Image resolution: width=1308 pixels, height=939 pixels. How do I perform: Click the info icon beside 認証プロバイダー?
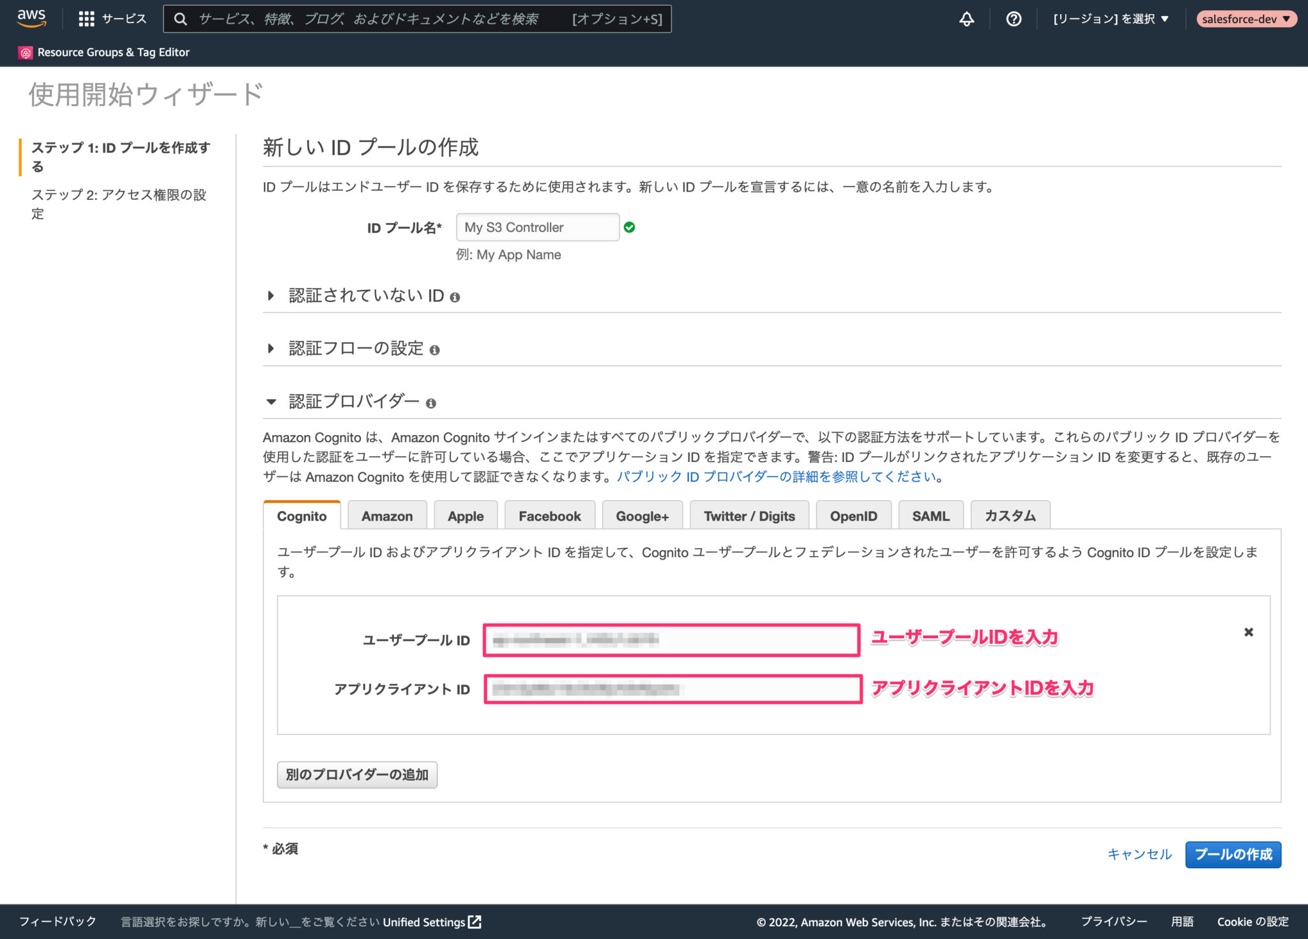coord(432,402)
